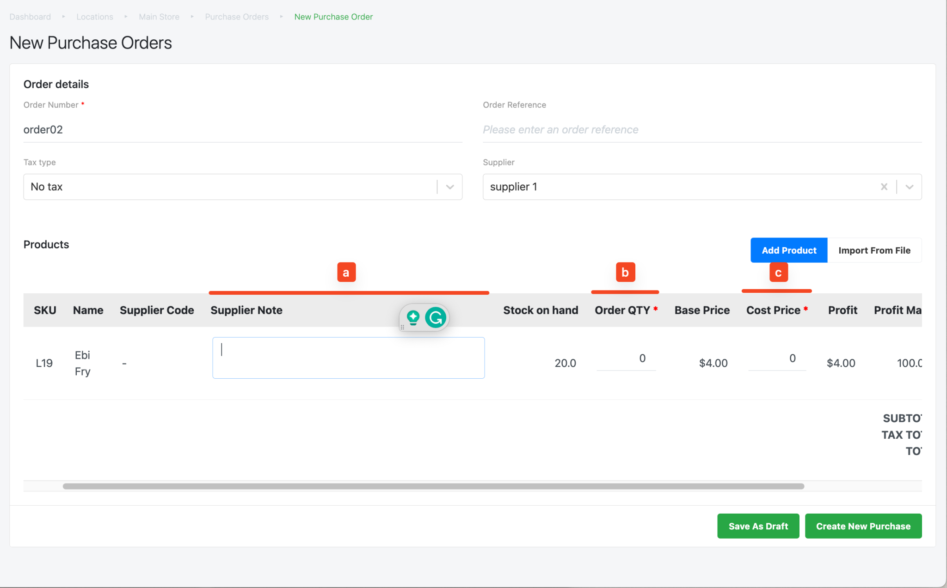
Task: Return to Purchase Orders breadcrumb
Action: (237, 17)
